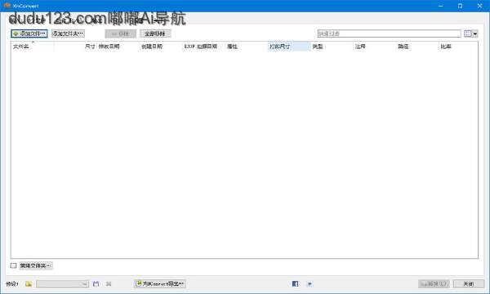Open the Facebook icon link
The image size is (490, 294).
point(295,283)
